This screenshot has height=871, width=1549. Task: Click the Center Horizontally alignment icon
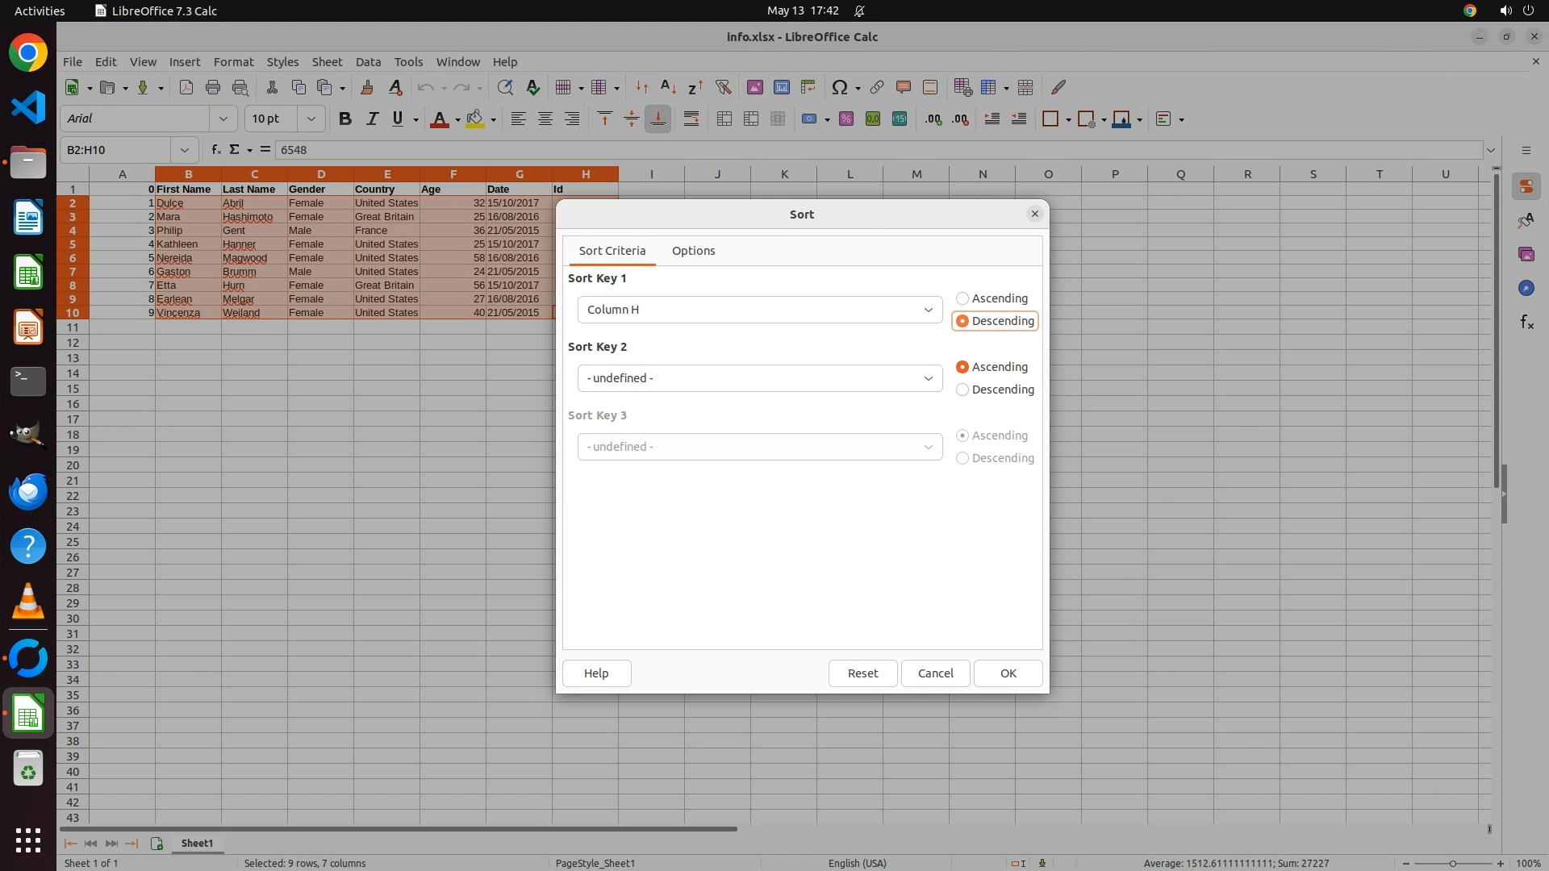[x=545, y=119]
